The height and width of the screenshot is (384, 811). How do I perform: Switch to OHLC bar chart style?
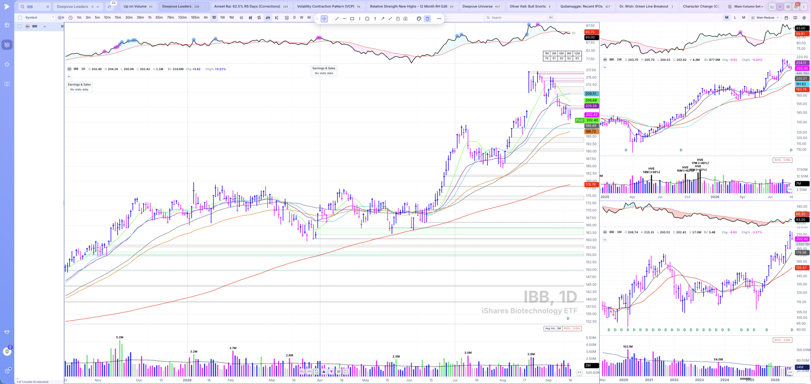tap(259, 18)
